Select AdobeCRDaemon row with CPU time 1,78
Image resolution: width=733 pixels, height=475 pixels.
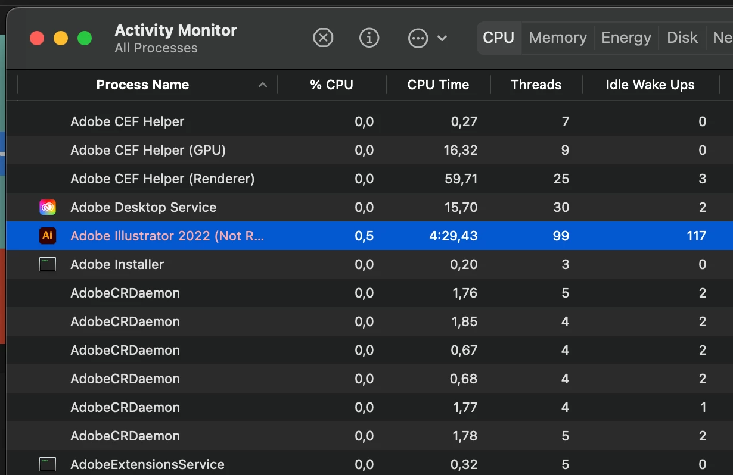click(369, 436)
